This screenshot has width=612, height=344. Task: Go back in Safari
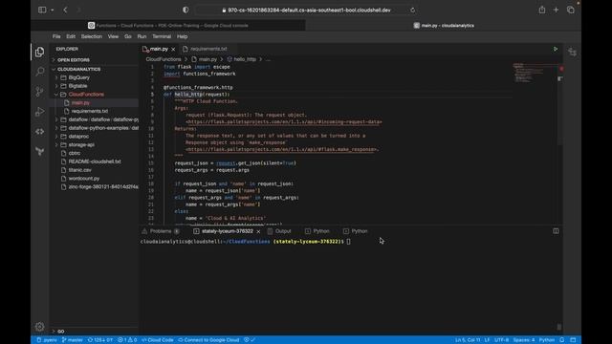66,10
